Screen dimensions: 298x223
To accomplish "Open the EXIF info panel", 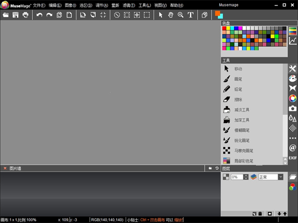I will click(293, 158).
